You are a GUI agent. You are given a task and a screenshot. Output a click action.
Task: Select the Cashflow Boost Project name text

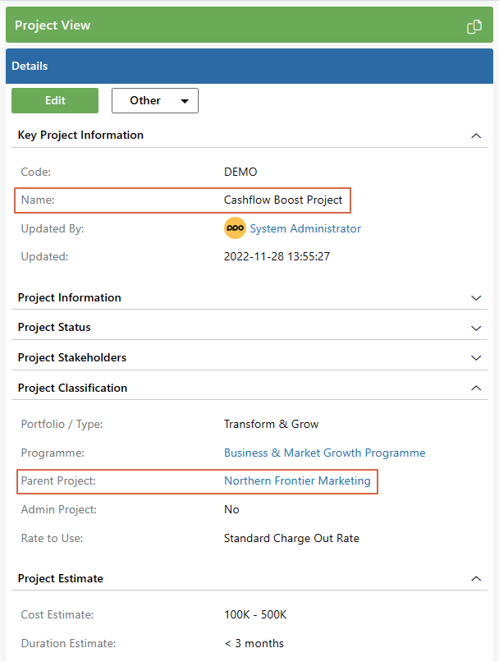click(282, 200)
